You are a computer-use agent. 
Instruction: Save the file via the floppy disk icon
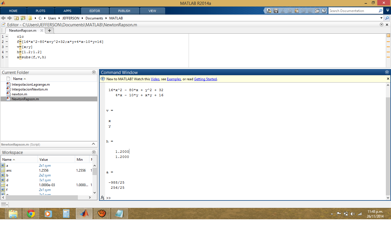tap(276, 11)
